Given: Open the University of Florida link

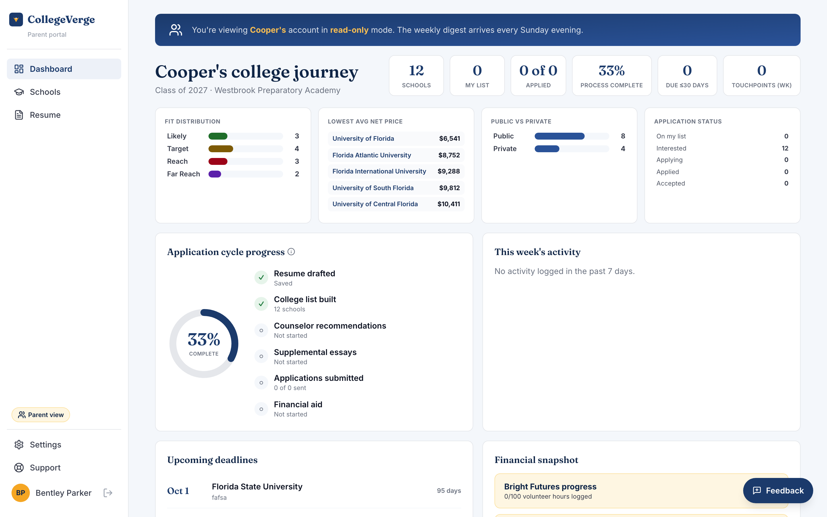Looking at the screenshot, I should click(363, 138).
